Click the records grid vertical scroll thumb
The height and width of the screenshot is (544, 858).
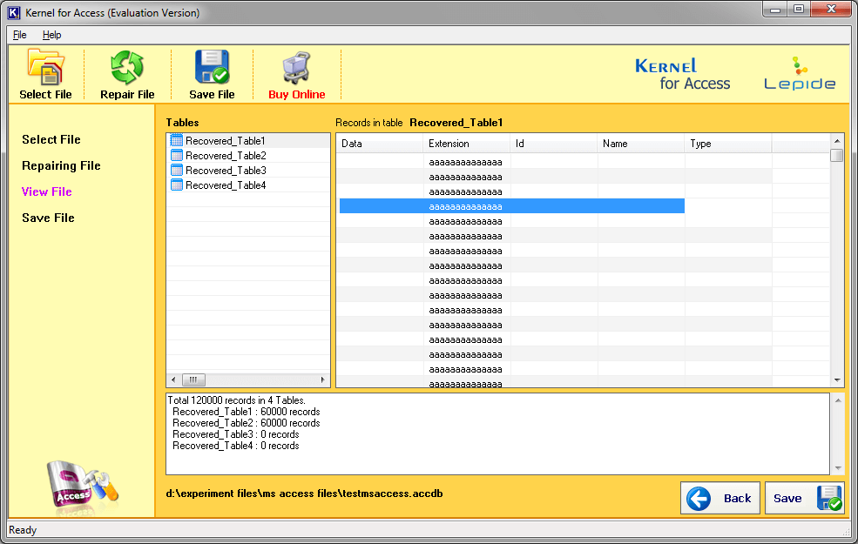click(837, 155)
